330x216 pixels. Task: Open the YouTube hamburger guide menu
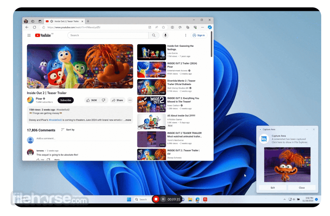(x=29, y=35)
